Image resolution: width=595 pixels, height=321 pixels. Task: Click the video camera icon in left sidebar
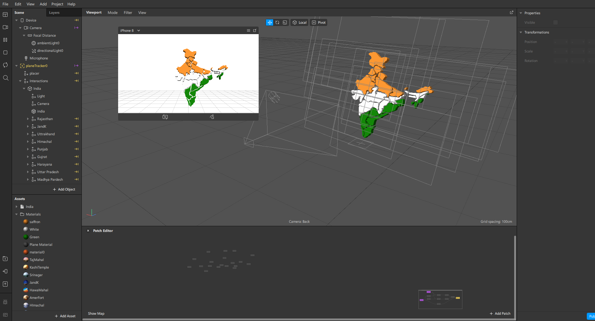(x=5, y=27)
